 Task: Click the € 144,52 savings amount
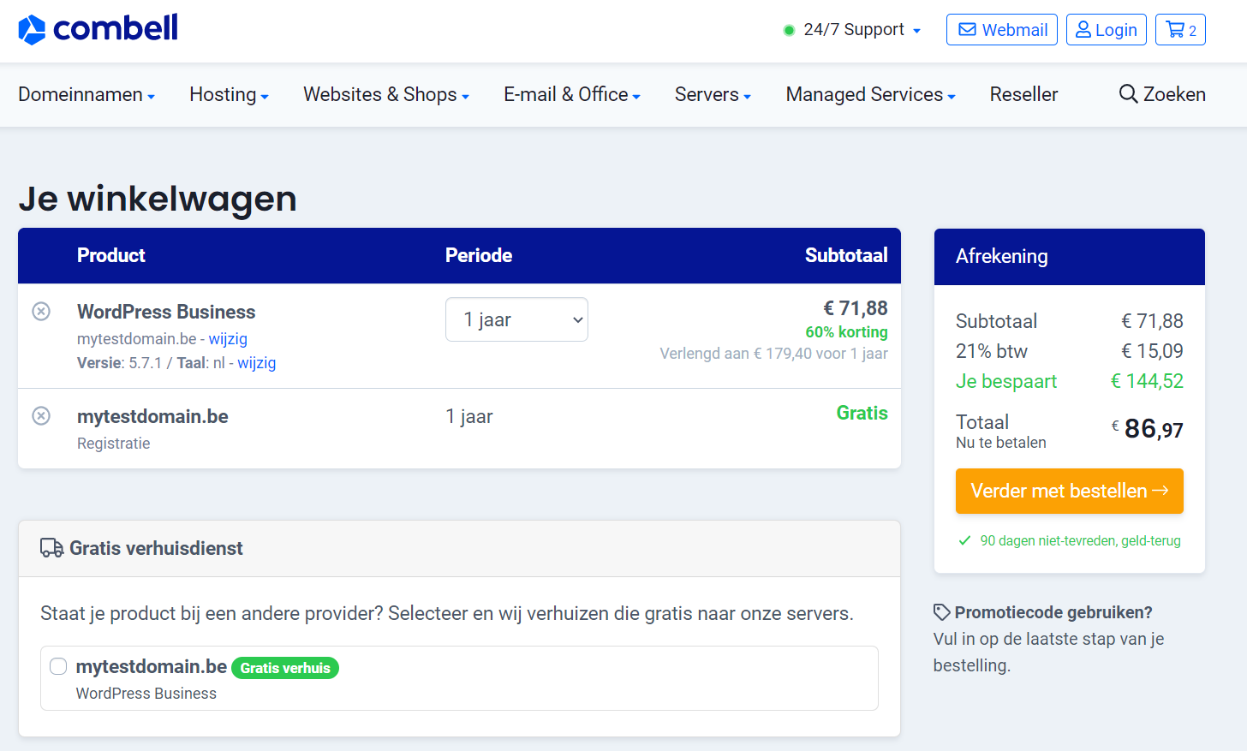(x=1147, y=381)
